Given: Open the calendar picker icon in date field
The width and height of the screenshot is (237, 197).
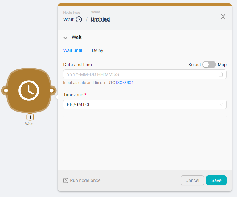Looking at the screenshot, I should [x=221, y=74].
